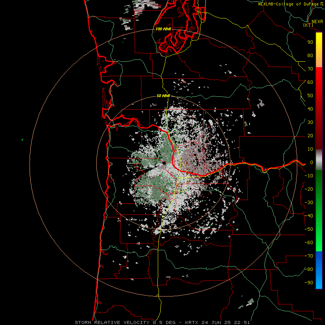Select the -40 value on the velocity scale
325x325 pixels.
coord(309,216)
